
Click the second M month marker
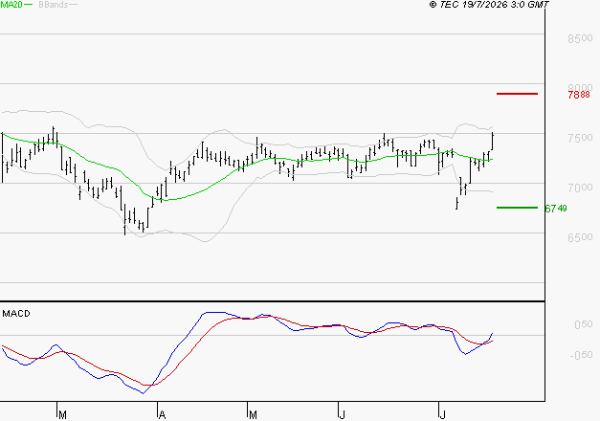pos(253,414)
